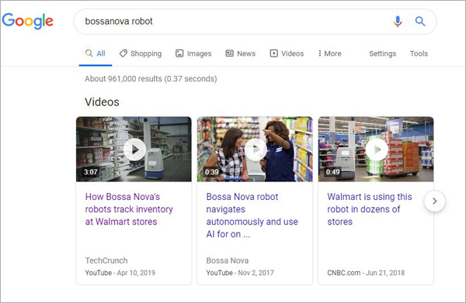Play the TechCrunch Bossa Nova video

(134, 150)
